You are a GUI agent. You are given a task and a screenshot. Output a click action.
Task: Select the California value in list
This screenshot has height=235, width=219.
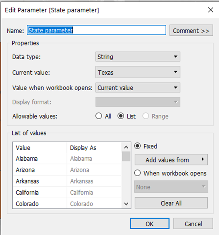pos(27,193)
